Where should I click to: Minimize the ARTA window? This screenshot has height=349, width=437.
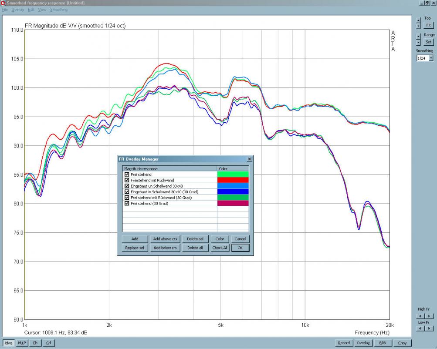[422, 3]
